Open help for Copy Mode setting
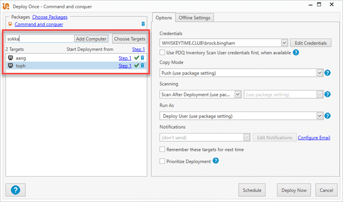Image resolution: width=343 pixels, height=202 pixels. tap(327, 73)
